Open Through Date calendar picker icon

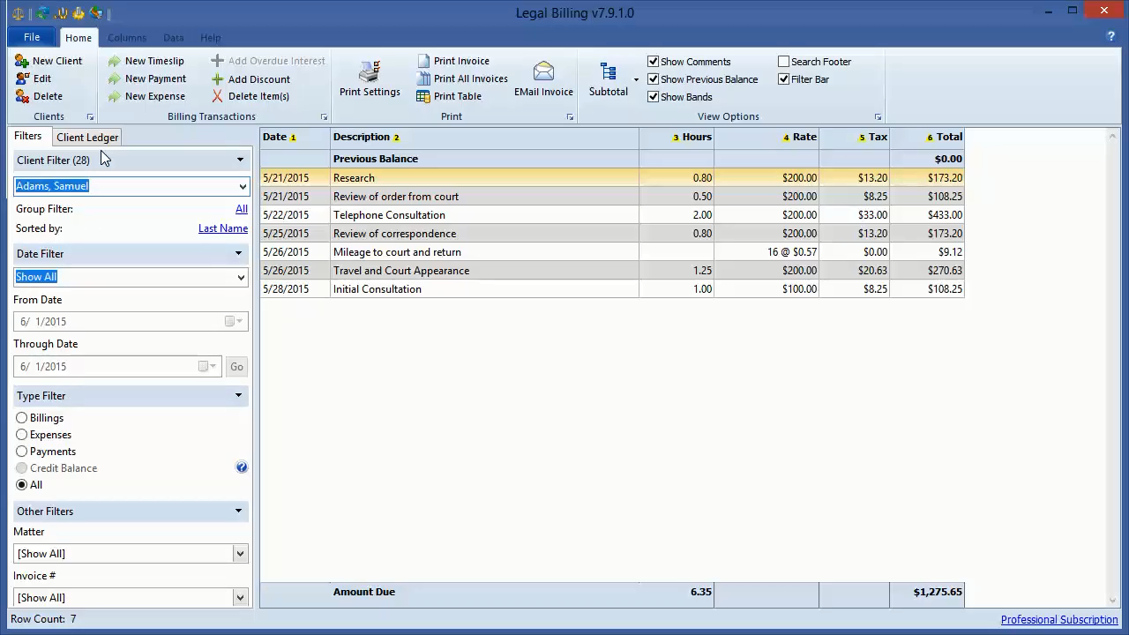(207, 366)
